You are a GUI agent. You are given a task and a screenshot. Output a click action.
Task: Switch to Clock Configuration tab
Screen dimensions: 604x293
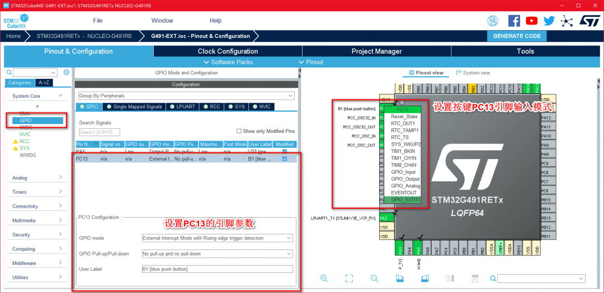[228, 51]
